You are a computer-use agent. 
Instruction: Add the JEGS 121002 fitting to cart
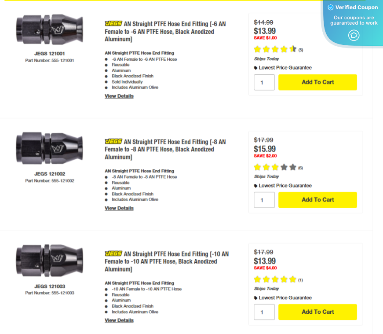click(x=317, y=200)
